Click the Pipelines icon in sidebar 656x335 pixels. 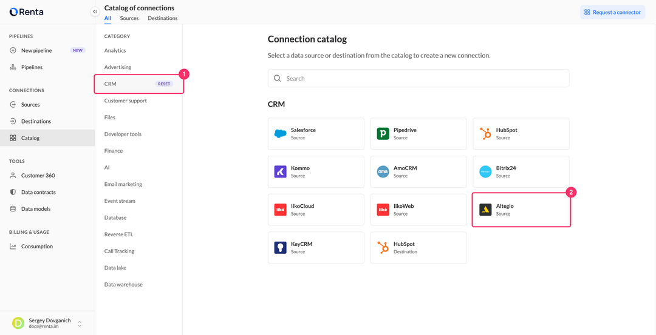13,67
